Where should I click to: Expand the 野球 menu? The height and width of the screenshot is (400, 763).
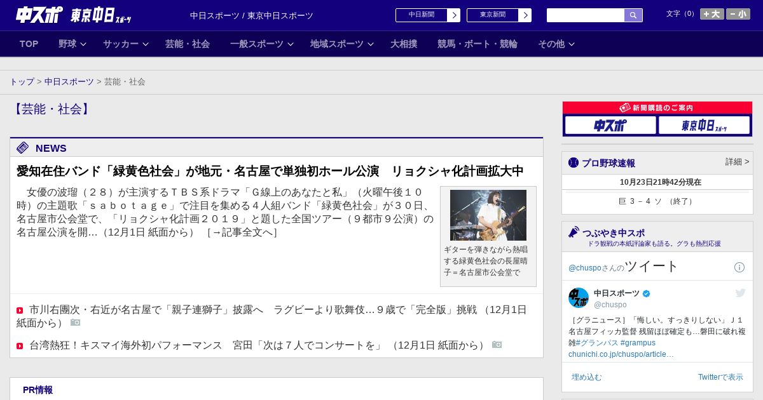pos(72,44)
